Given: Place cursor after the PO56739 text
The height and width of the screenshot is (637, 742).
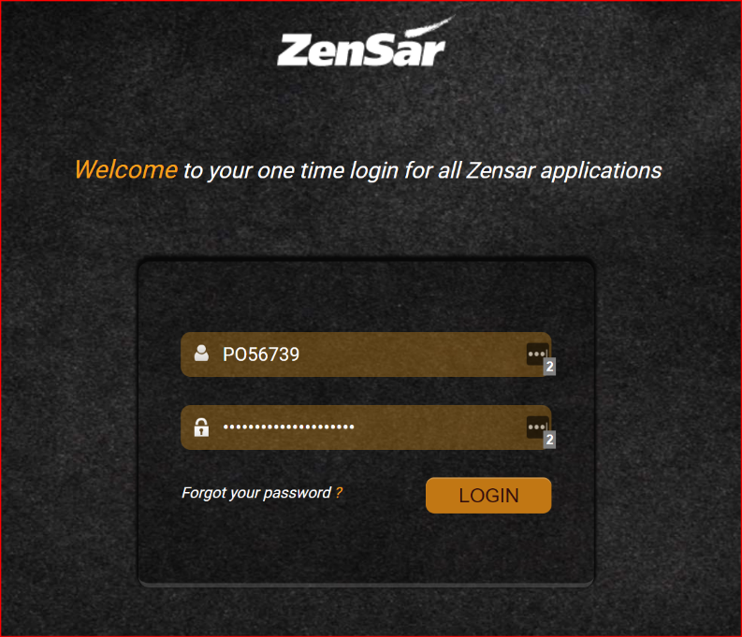Looking at the screenshot, I should (301, 355).
